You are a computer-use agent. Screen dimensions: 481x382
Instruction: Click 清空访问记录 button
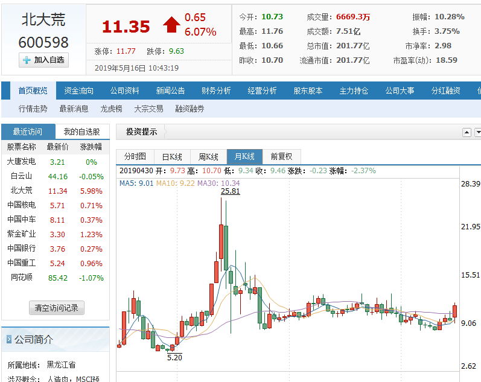[x=57, y=308]
